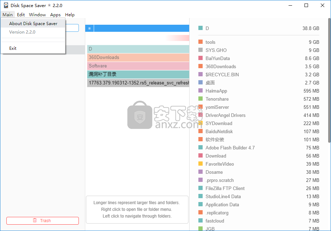Viewport: 331px width, 231px height.
Task: Open the Window menu
Action: pos(37,14)
